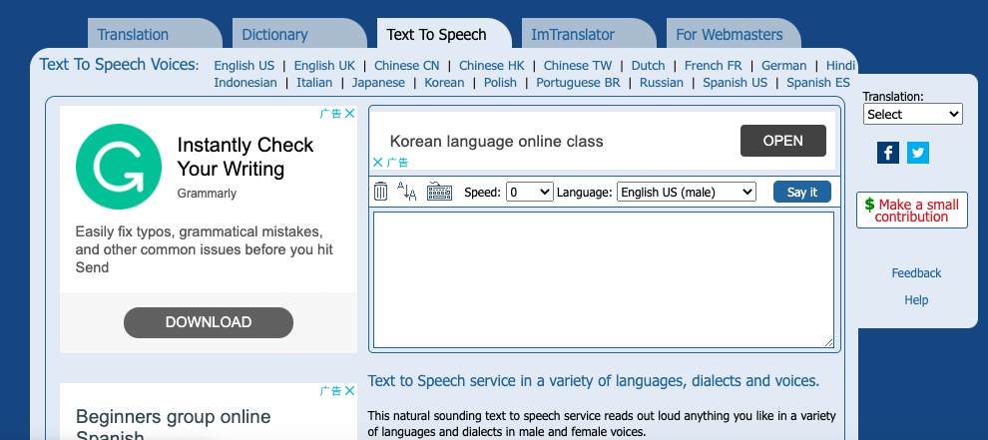Click the trash can clear text icon
This screenshot has height=440, width=988.
(x=380, y=191)
